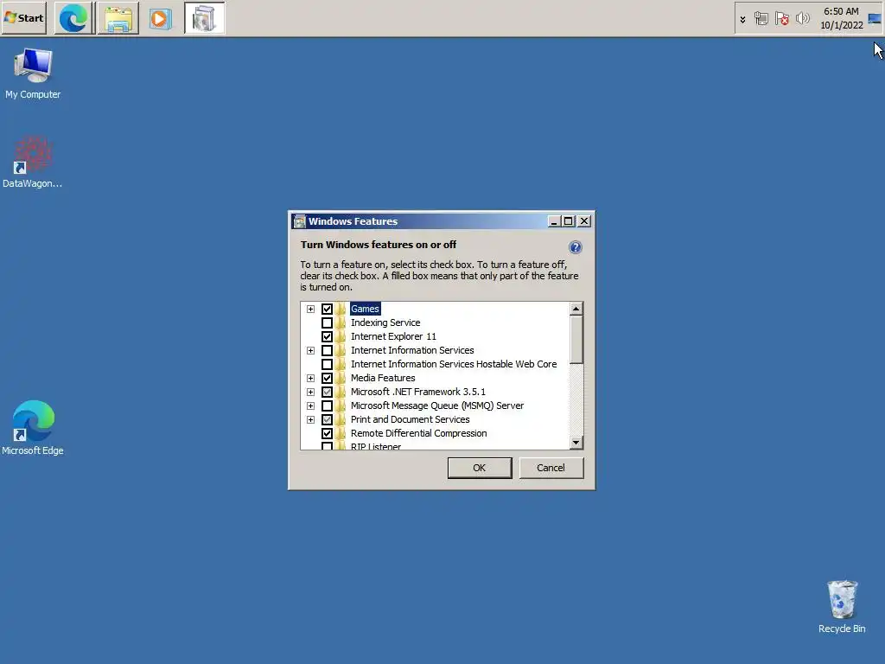Expand Print and Document Services node
Viewport: 885px width, 664px height.
click(310, 419)
